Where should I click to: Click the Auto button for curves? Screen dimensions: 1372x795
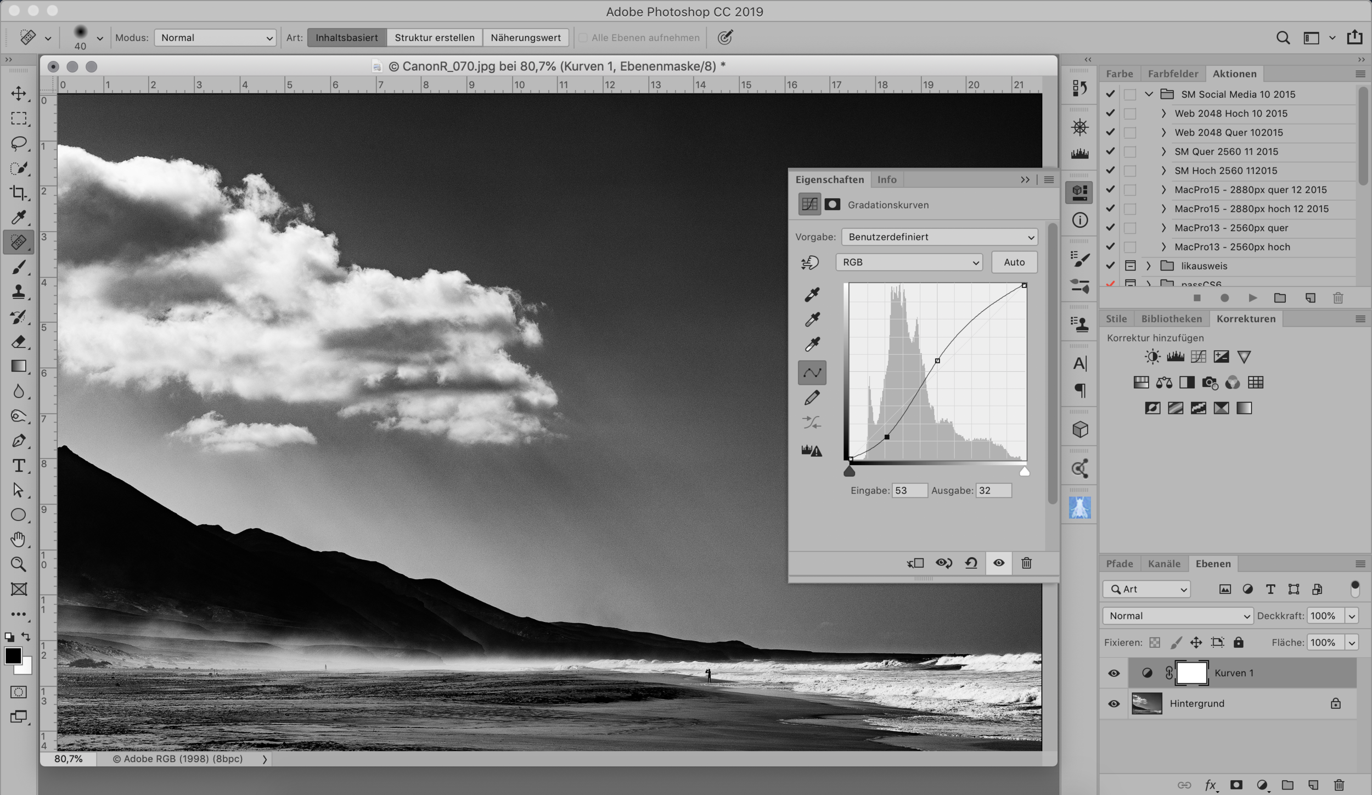(x=1014, y=262)
